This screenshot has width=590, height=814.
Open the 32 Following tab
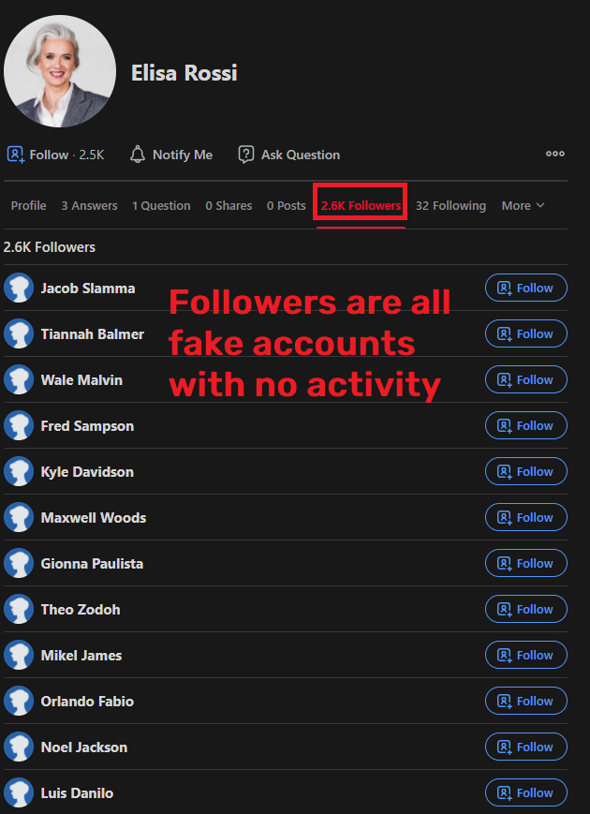pyautogui.click(x=450, y=206)
